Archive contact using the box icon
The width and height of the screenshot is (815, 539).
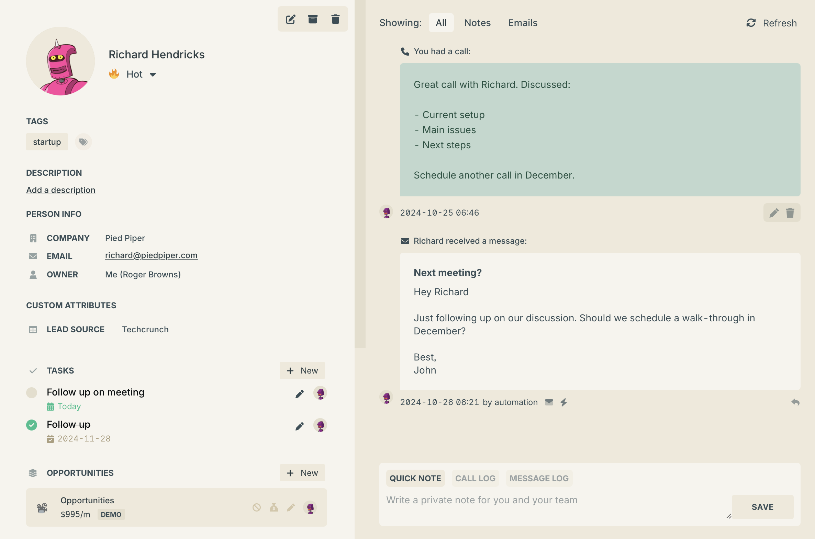[312, 19]
